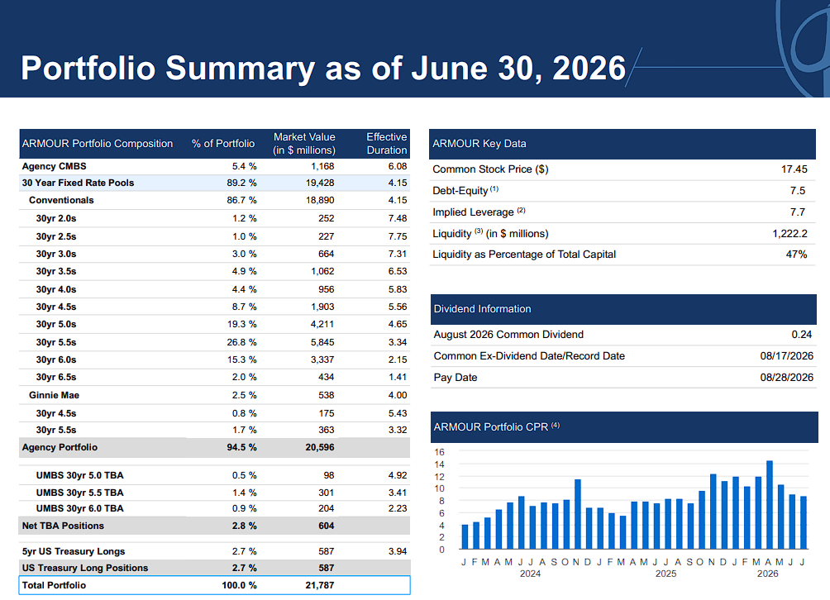Click the market value '19,428'

point(320,183)
